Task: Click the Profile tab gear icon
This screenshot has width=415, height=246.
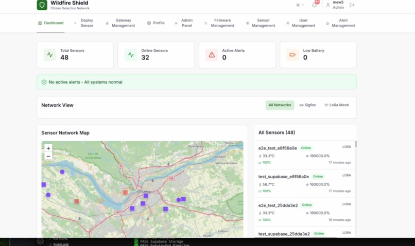Action: click(149, 23)
